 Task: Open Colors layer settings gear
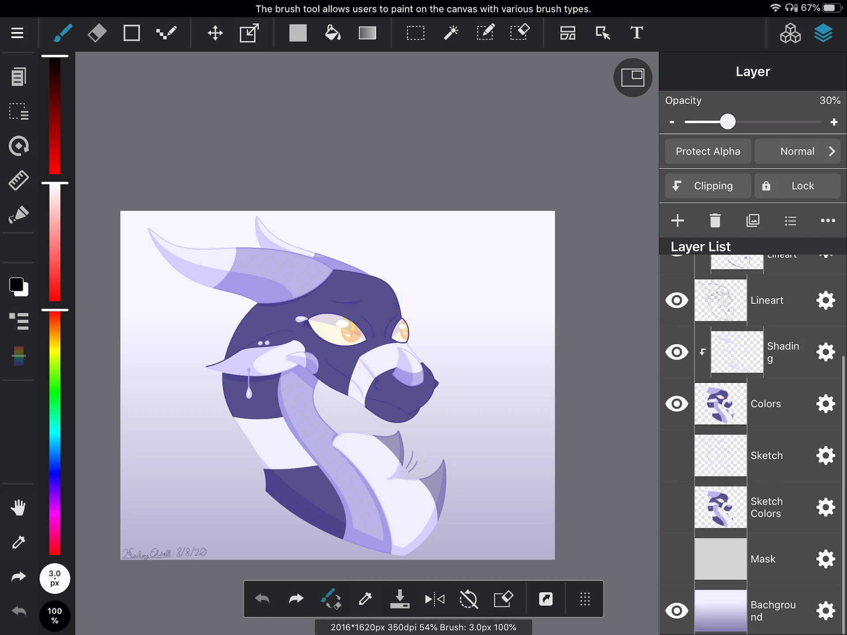tap(825, 404)
